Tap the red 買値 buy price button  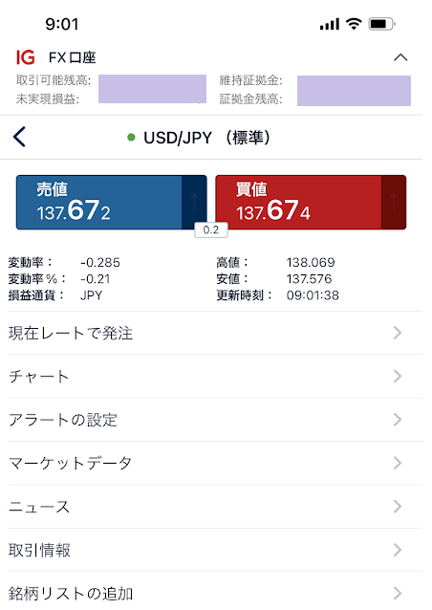(311, 203)
